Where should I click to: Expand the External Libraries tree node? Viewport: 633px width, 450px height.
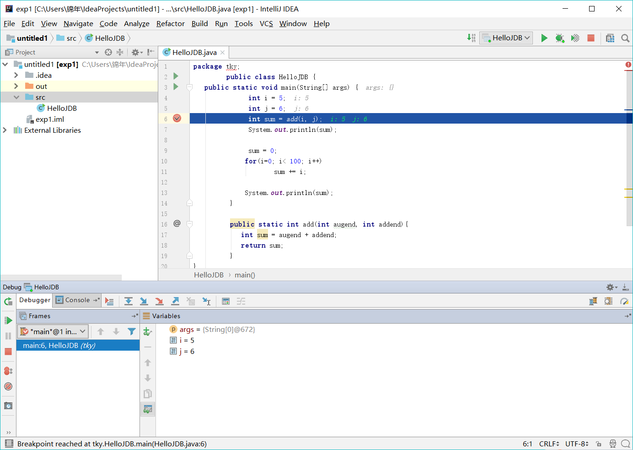[x=5, y=130]
